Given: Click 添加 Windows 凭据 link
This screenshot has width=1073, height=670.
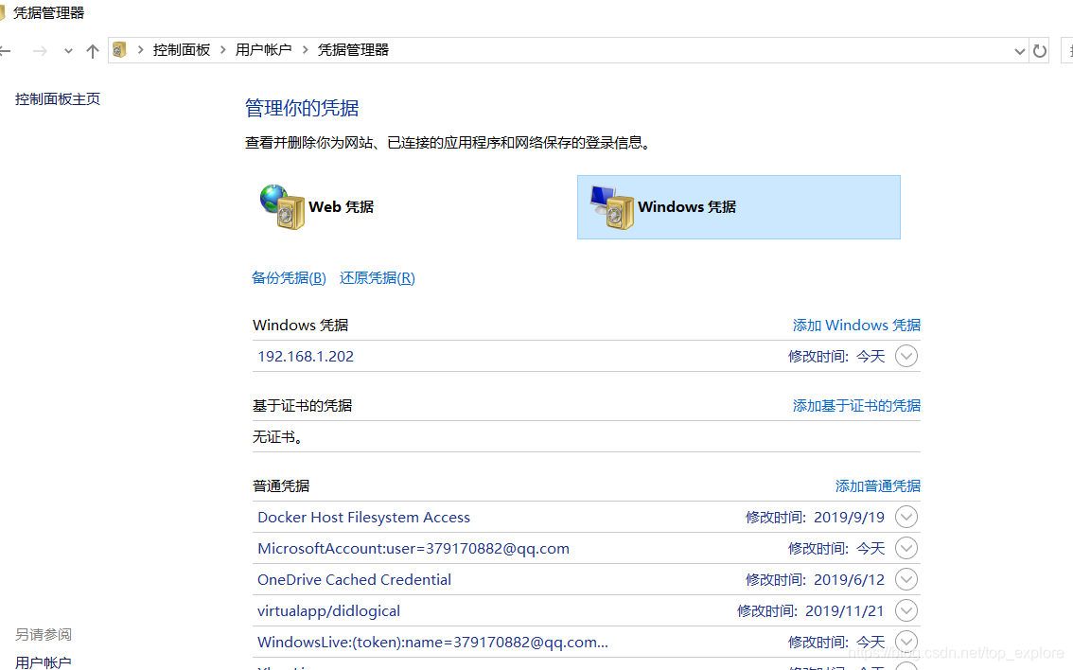Looking at the screenshot, I should 856,326.
